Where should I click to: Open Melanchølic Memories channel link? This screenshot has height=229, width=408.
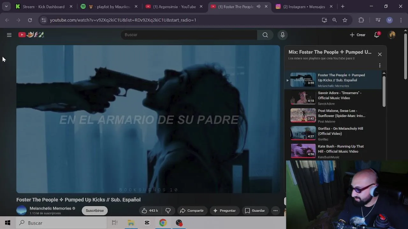coord(50,208)
